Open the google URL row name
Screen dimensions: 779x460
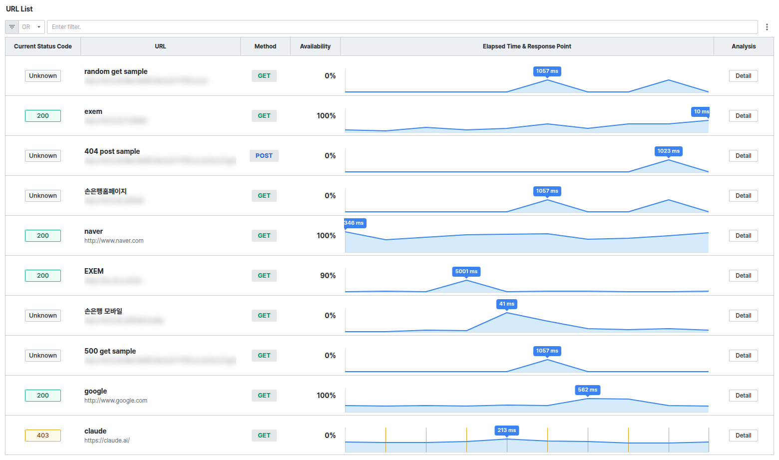click(x=96, y=391)
